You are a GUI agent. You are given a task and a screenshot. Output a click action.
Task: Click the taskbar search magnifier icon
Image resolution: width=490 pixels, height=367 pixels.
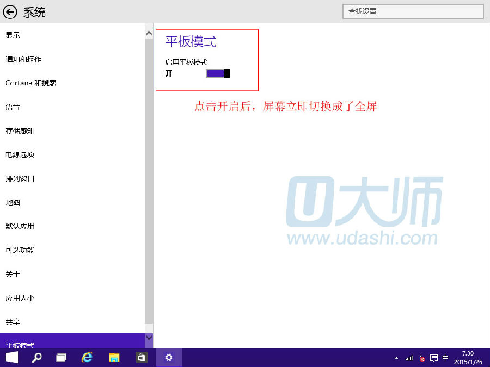pyautogui.click(x=36, y=357)
